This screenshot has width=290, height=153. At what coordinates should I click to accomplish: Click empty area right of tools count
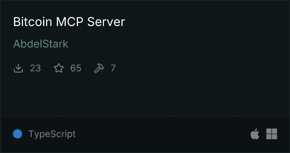click(201, 68)
